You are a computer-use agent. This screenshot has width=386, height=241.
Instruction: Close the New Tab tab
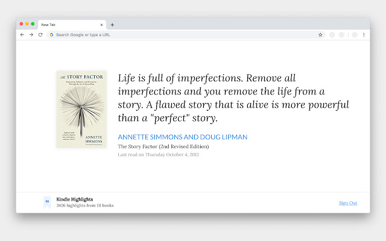(x=101, y=25)
